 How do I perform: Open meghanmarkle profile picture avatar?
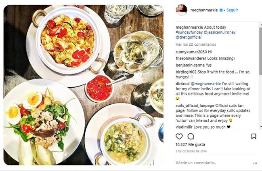(181, 10)
